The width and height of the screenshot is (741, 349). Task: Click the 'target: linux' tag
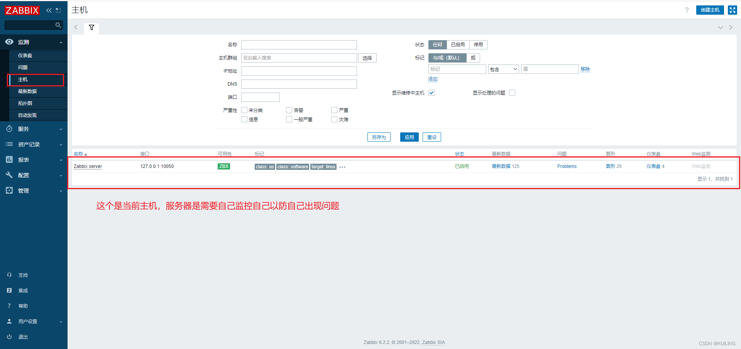point(323,167)
